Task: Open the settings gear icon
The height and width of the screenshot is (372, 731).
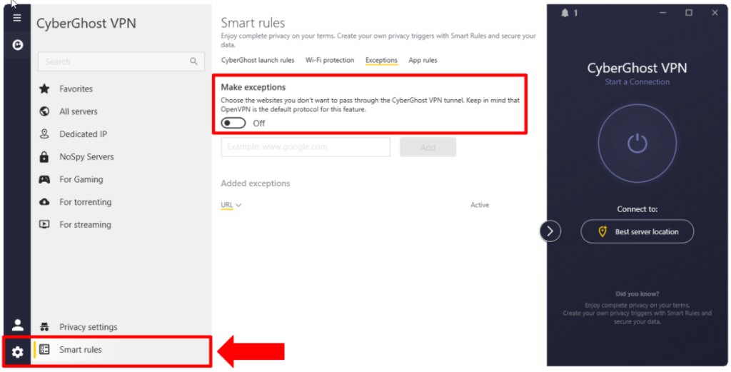Action: [18, 352]
